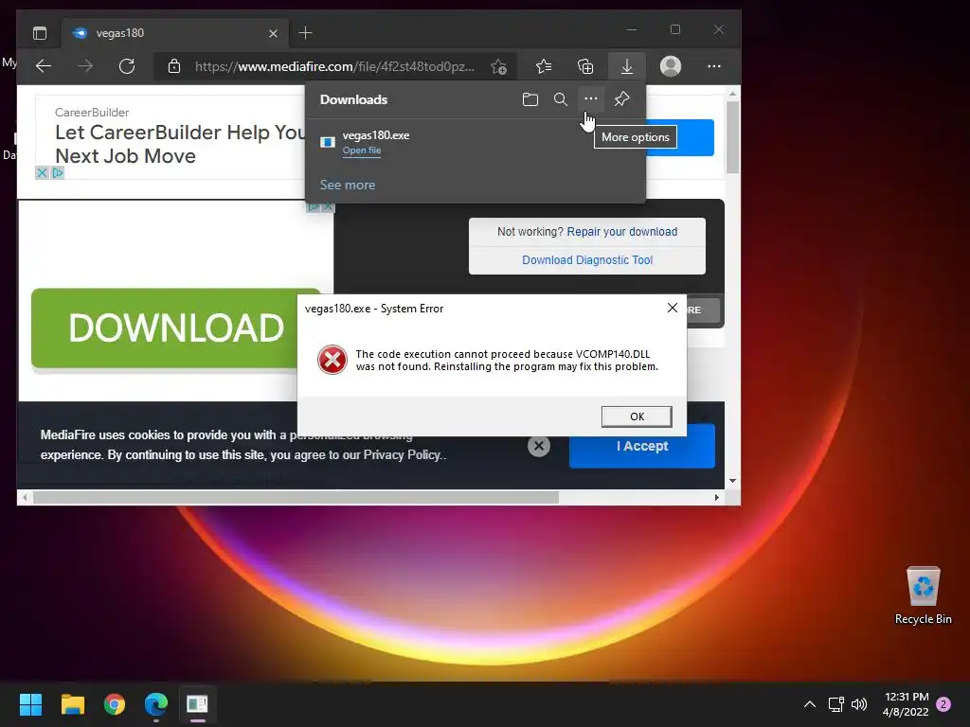Open a new browser tab
This screenshot has width=970, height=727.
(x=306, y=33)
